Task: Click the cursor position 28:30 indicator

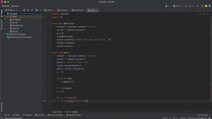Action: (165, 118)
